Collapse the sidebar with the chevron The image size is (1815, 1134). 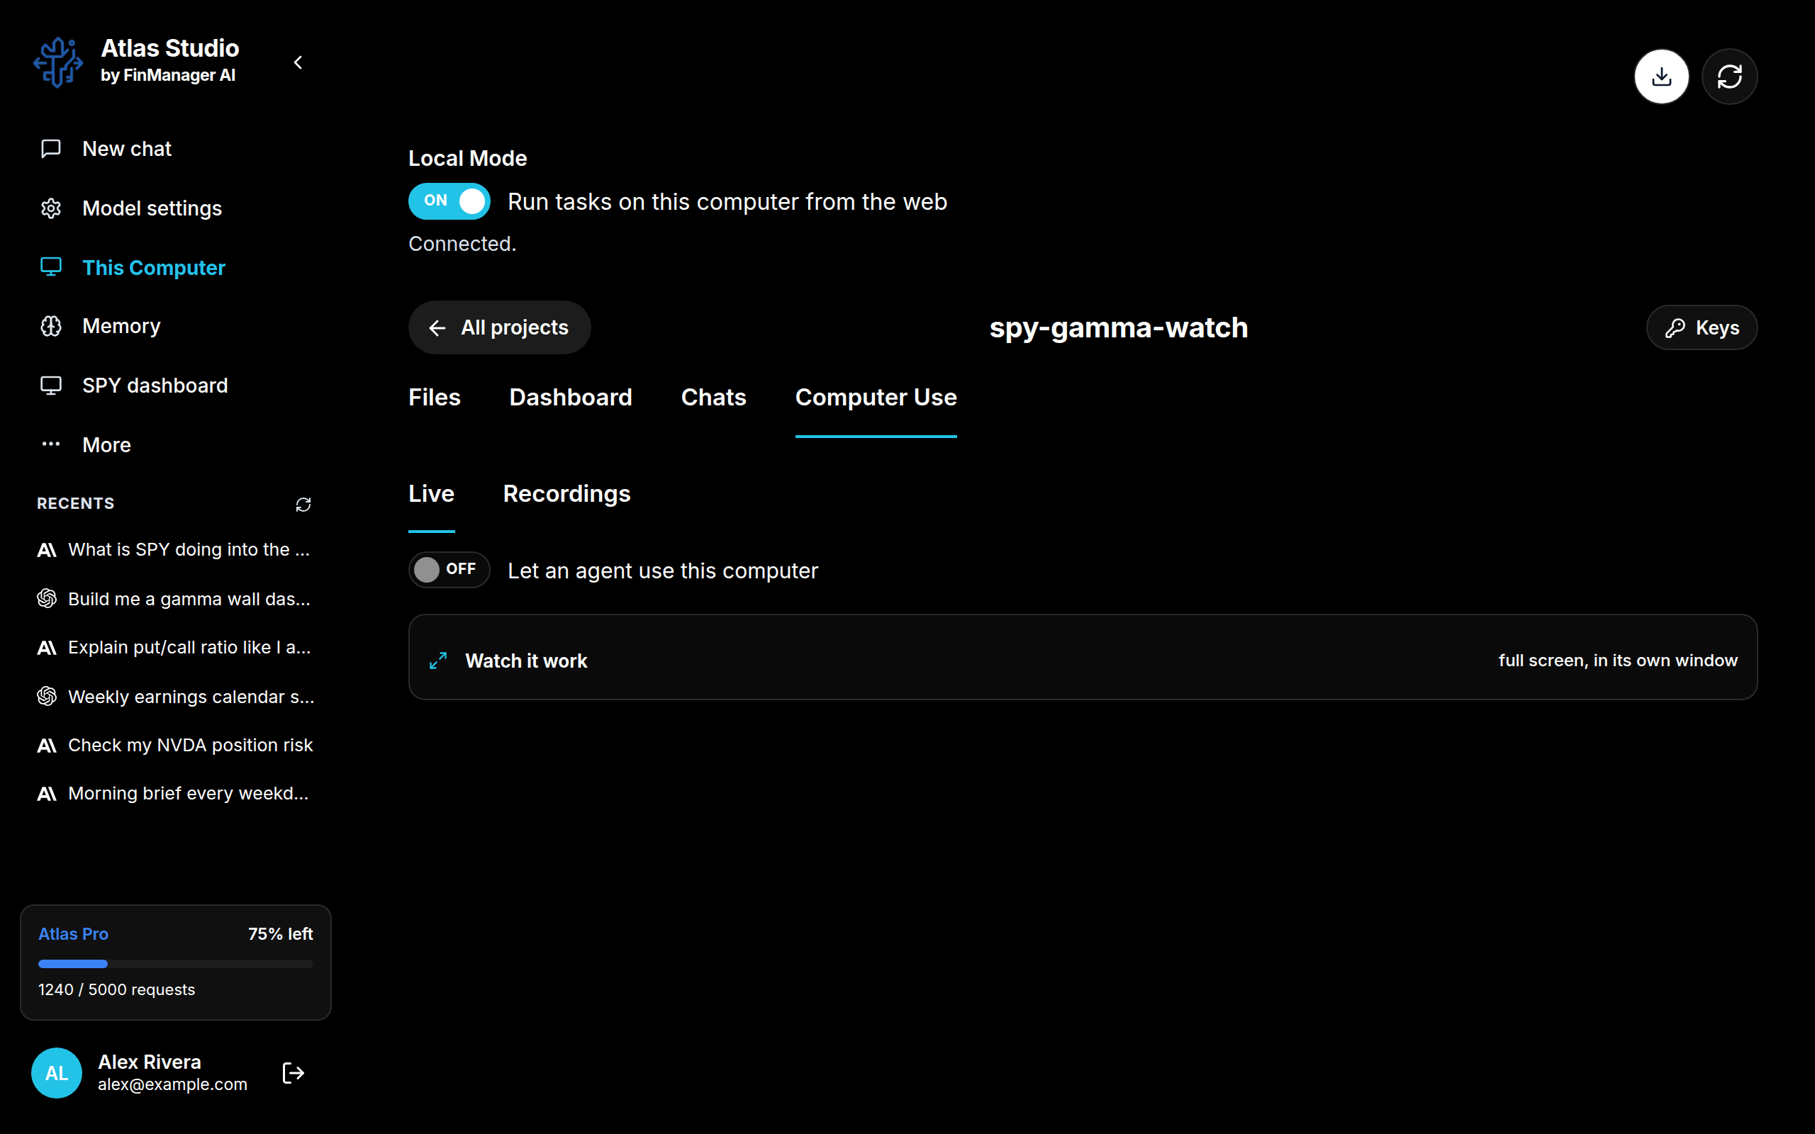[298, 62]
